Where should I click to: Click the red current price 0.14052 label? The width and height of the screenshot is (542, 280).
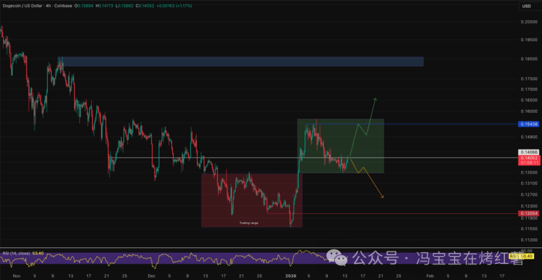click(x=528, y=157)
